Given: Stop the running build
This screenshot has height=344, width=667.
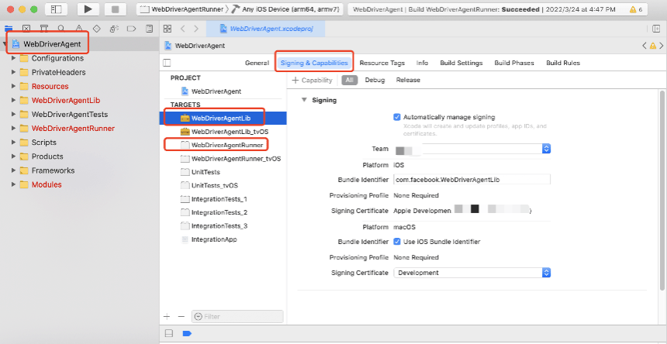Looking at the screenshot, I should tap(115, 9).
